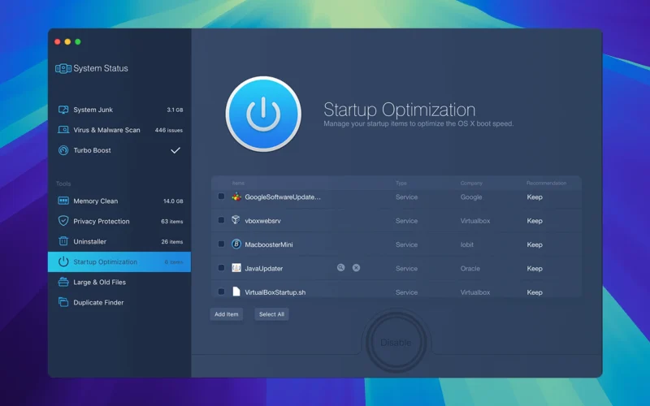Click the VirtualBoxStartup.sh file icon
This screenshot has height=406, width=650.
point(236,292)
